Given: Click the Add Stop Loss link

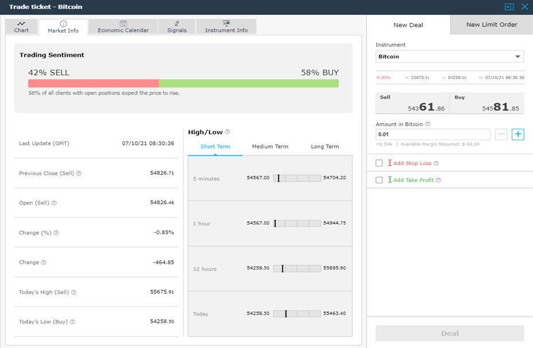Looking at the screenshot, I should click(x=412, y=163).
